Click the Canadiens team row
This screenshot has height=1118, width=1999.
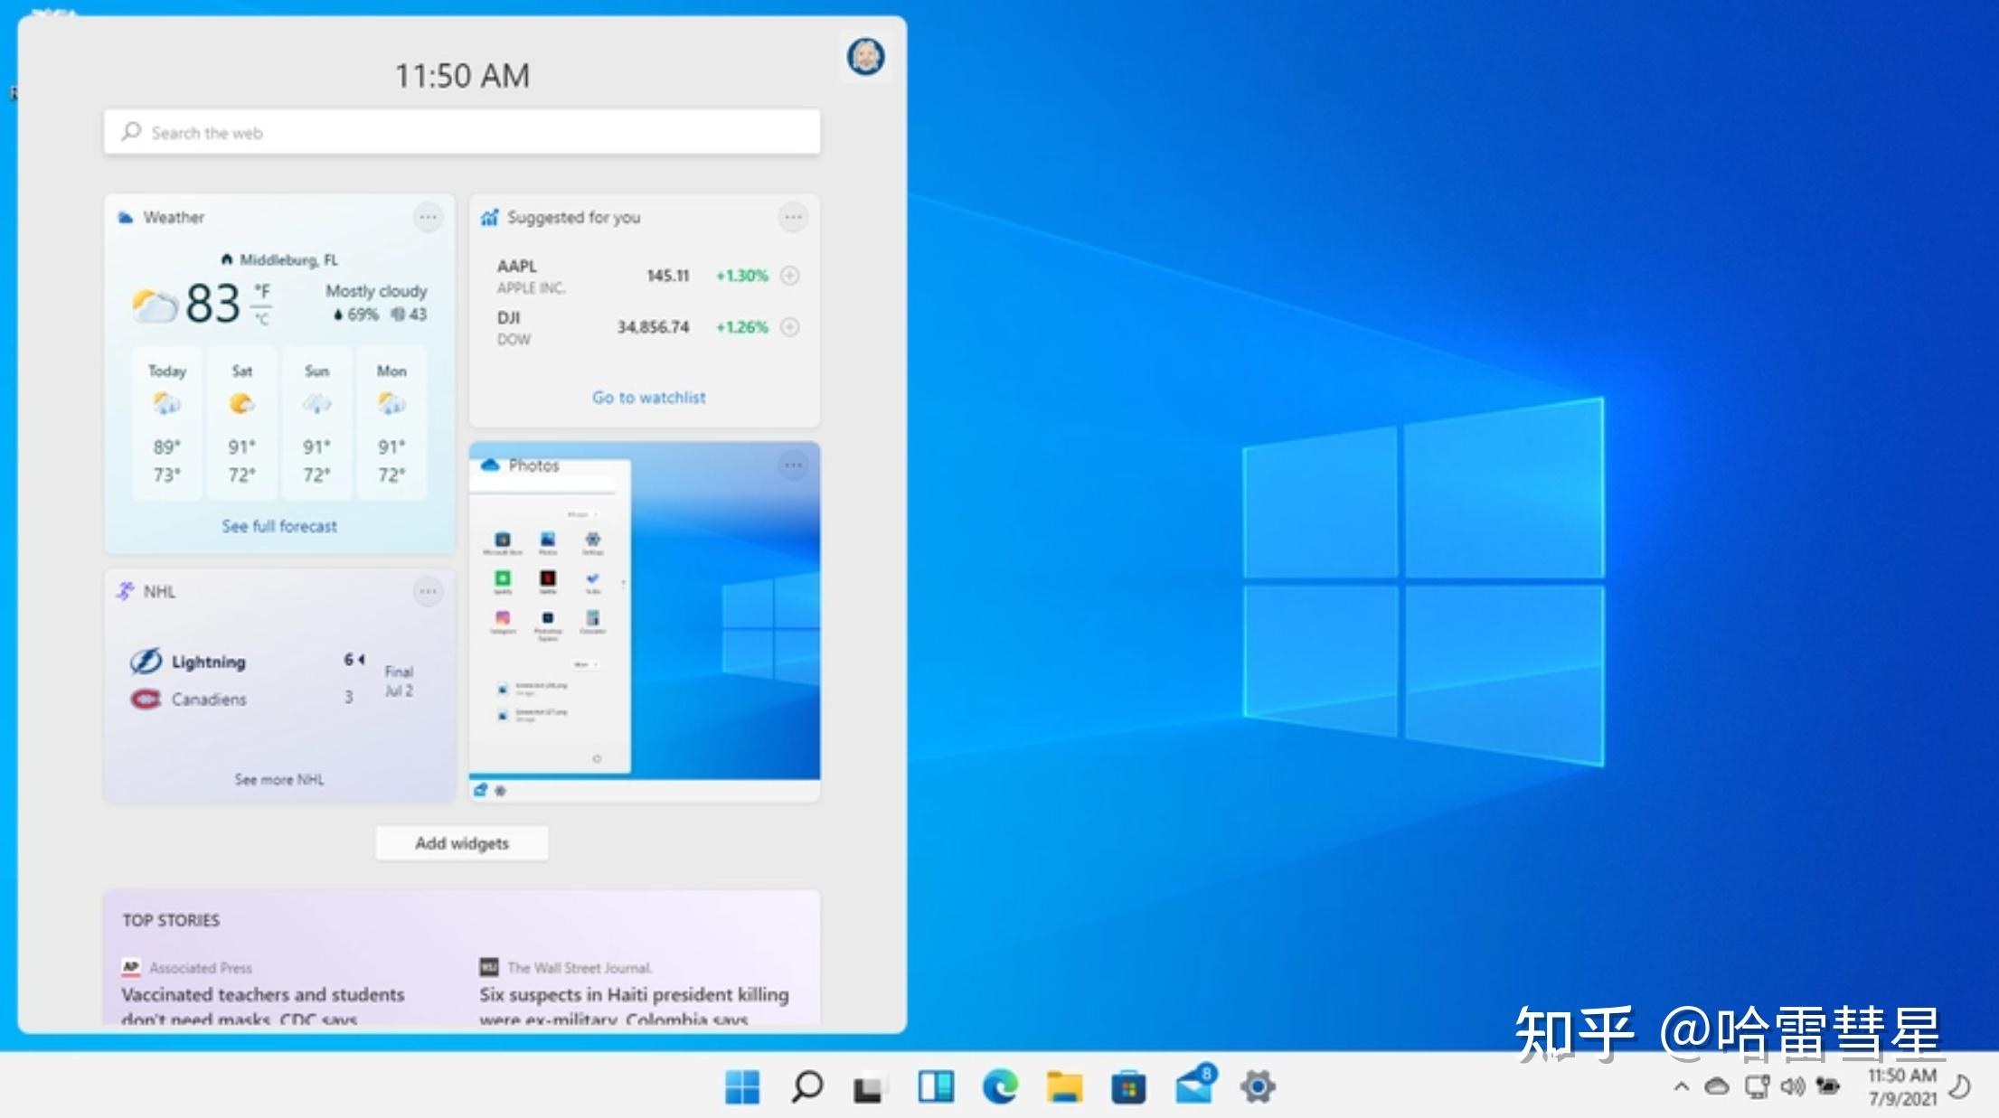pos(242,699)
